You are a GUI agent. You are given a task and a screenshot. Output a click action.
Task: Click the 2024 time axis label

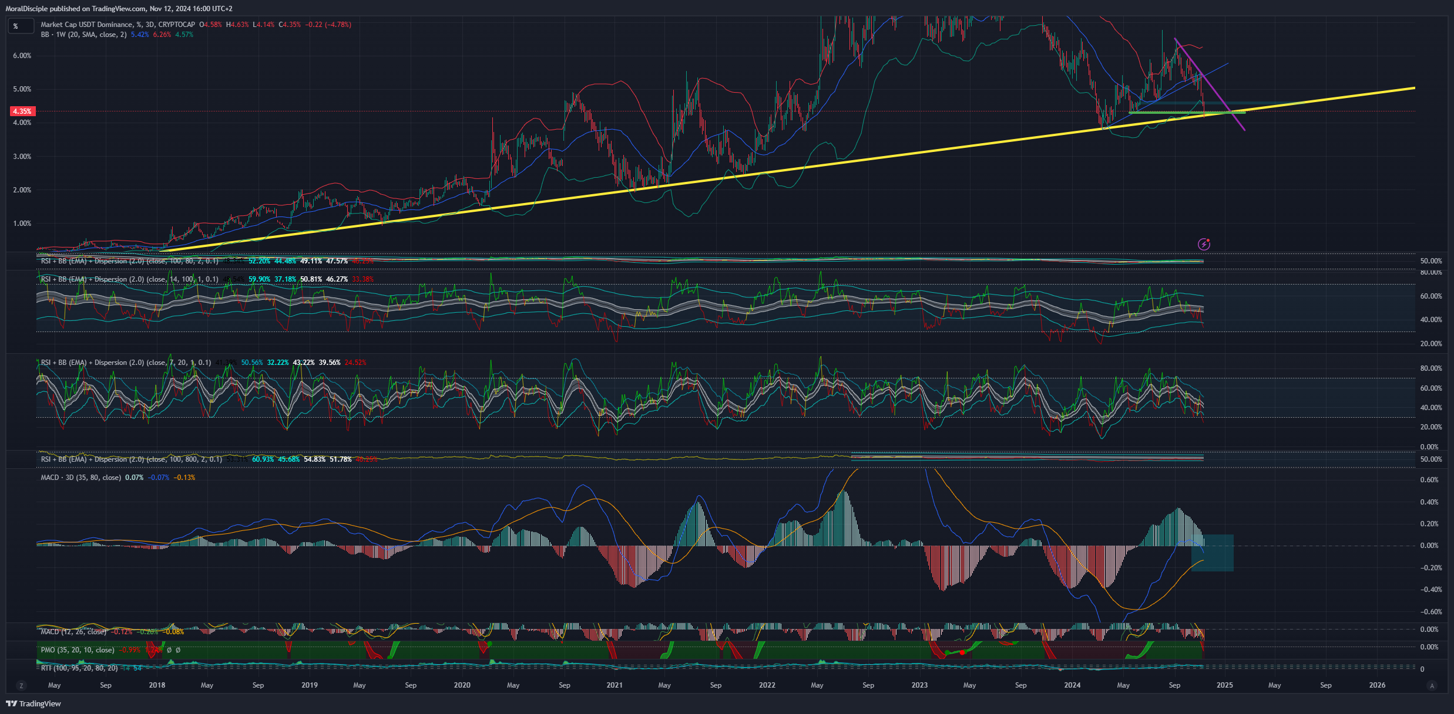tap(1072, 685)
